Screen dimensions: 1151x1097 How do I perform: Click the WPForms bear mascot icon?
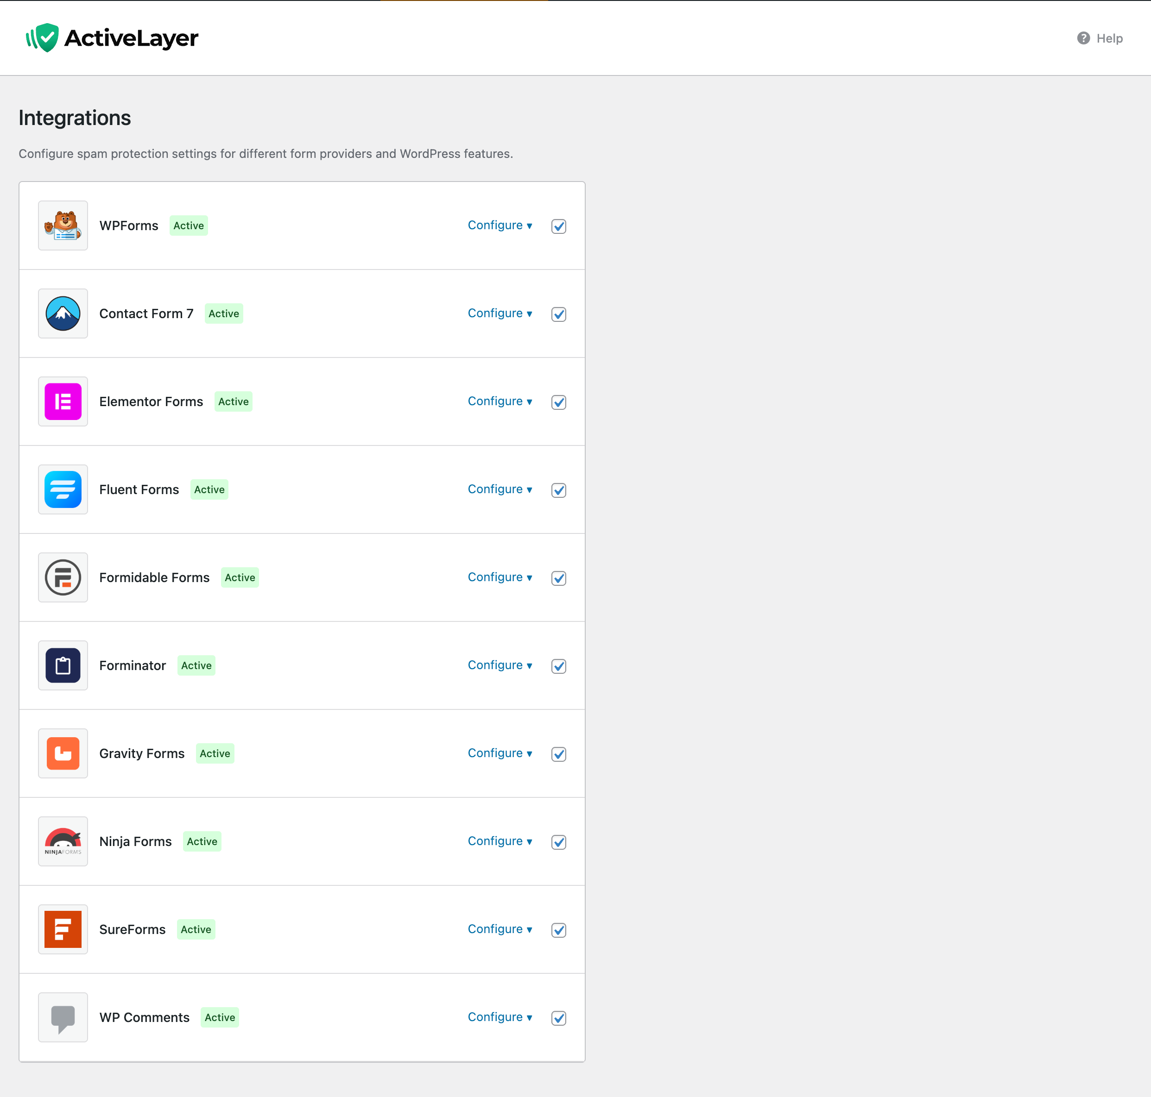[x=63, y=226]
